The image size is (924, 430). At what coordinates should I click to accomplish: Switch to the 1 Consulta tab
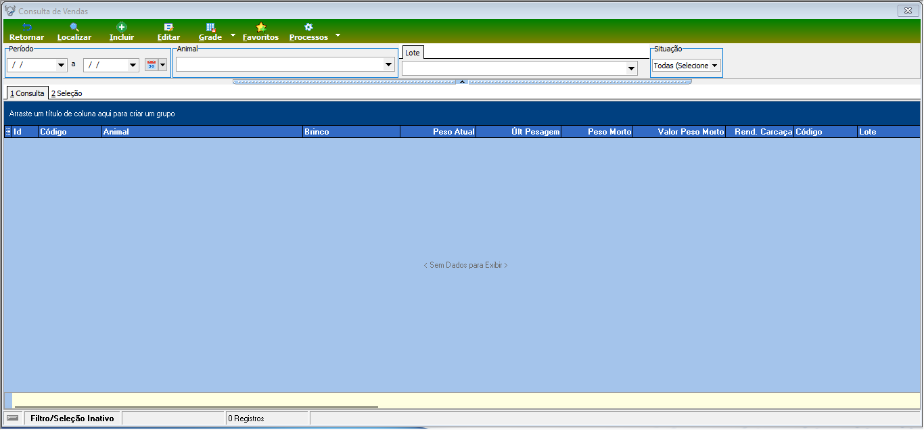pos(27,93)
